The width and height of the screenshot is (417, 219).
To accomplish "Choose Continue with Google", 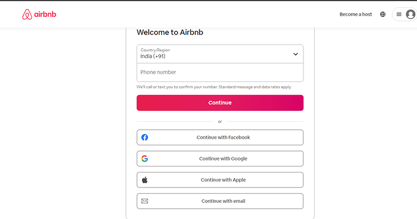I will coord(220,159).
